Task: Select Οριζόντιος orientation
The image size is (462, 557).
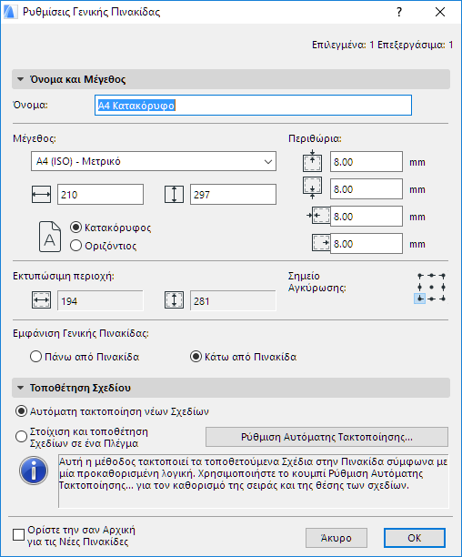Action: [x=75, y=246]
